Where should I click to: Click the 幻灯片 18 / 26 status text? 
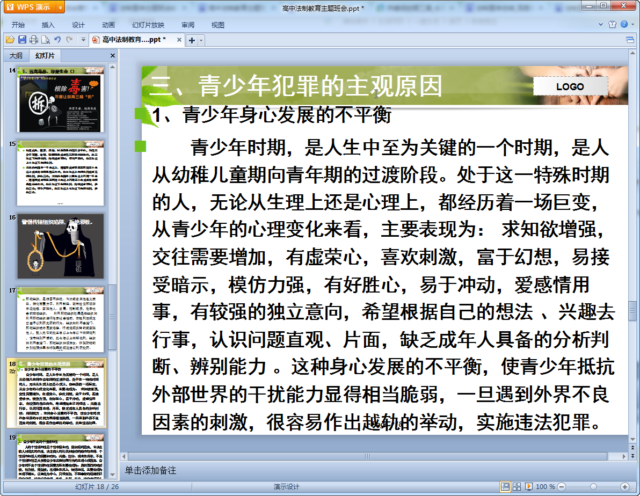point(97,487)
